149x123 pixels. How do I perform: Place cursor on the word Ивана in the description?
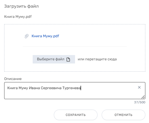tap(35, 88)
